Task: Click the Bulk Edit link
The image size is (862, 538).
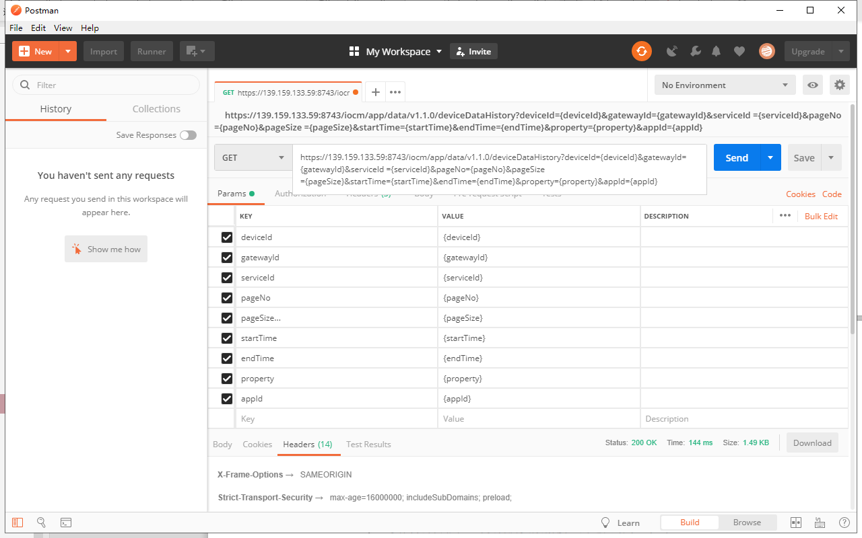Action: point(821,216)
